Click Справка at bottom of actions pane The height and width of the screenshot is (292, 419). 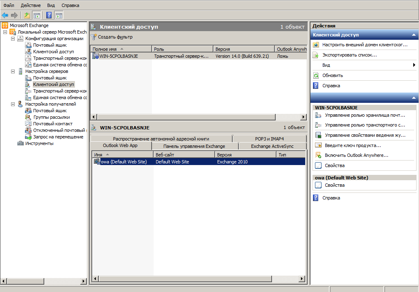[x=331, y=198]
